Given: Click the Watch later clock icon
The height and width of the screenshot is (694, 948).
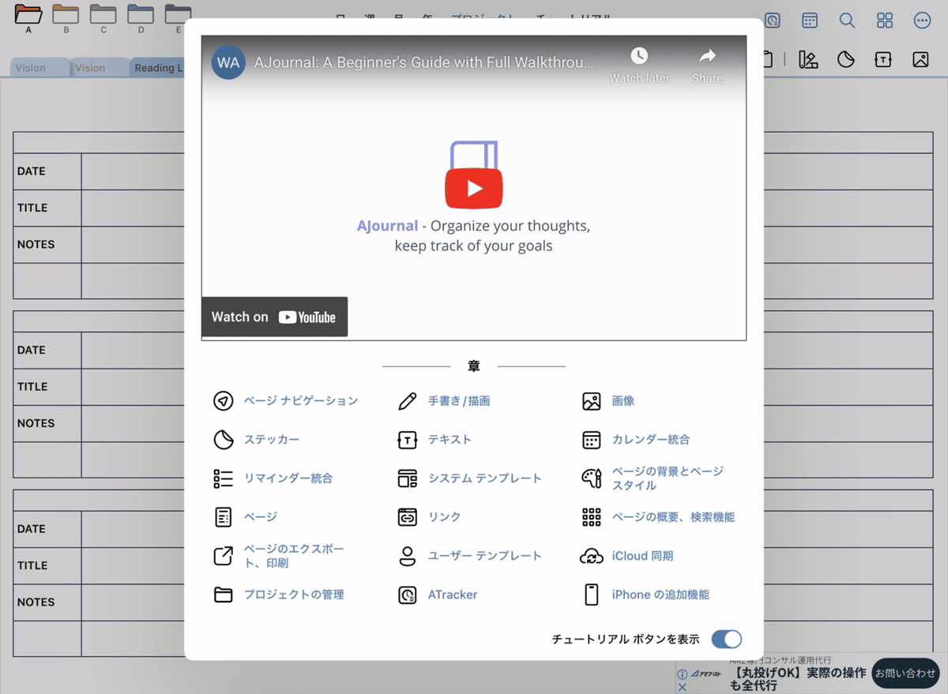Looking at the screenshot, I should [x=639, y=55].
